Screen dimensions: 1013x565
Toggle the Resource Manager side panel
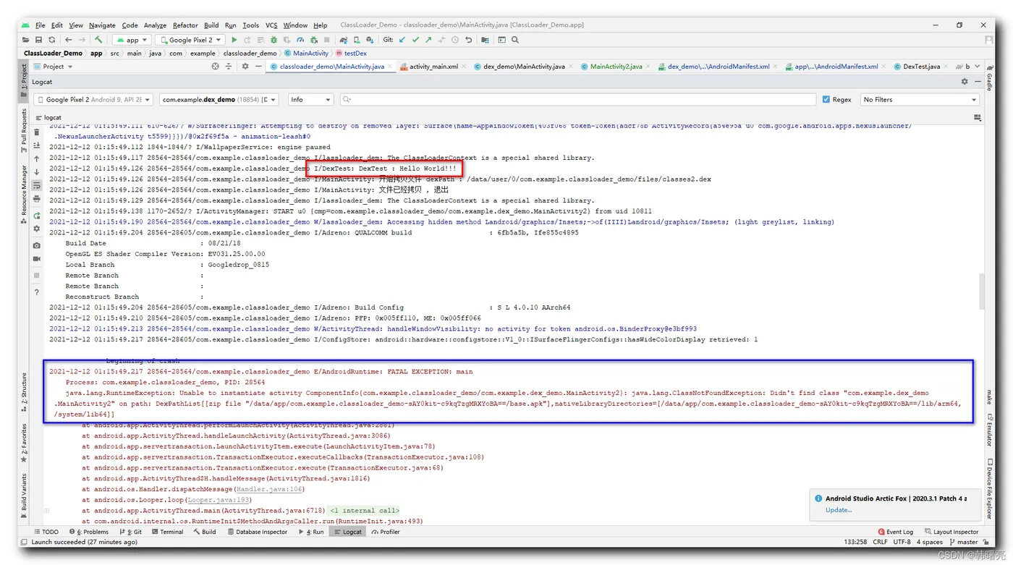point(24,193)
